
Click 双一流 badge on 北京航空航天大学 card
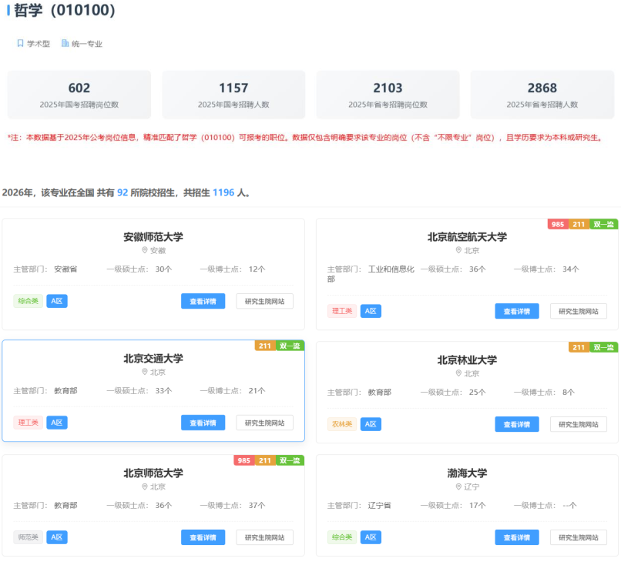[603, 224]
